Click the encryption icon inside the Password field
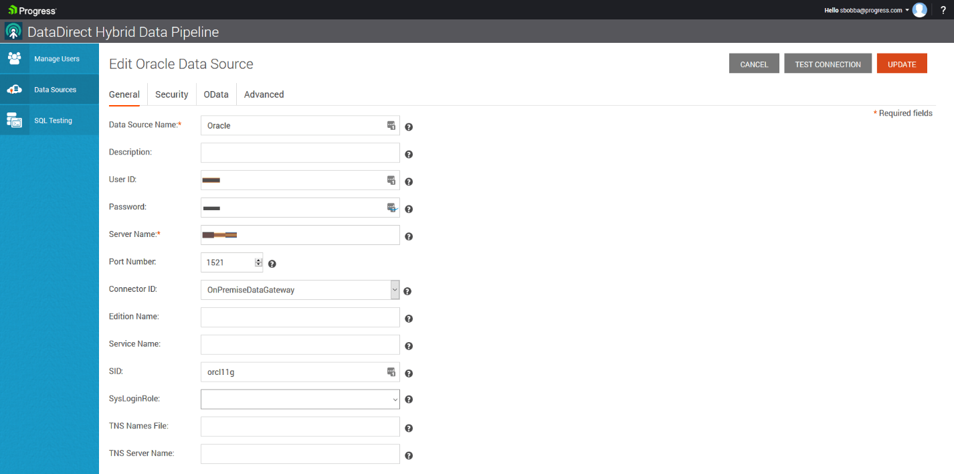Screen dimensions: 954x474 391,208
